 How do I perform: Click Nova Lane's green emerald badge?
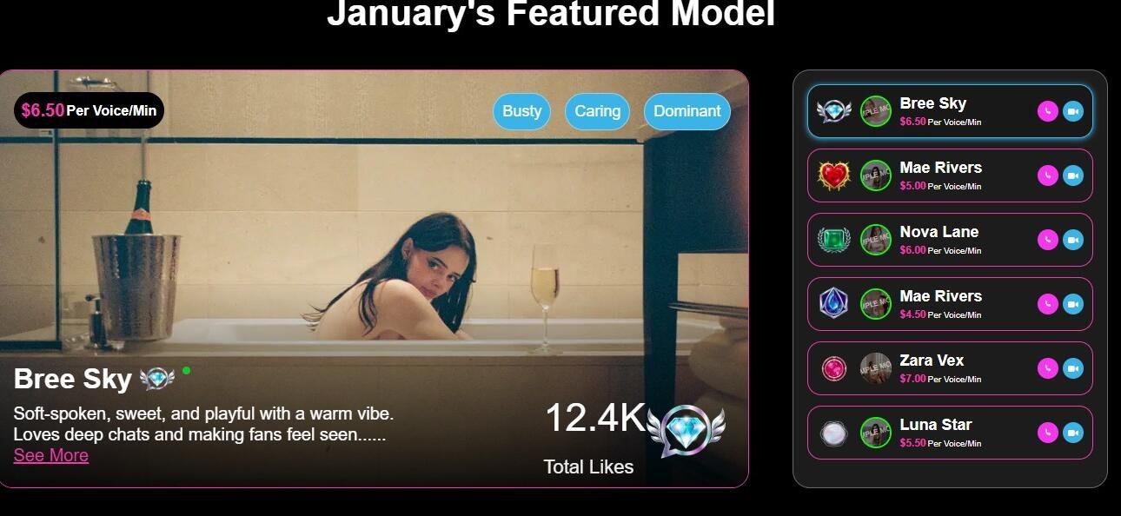[x=834, y=240]
